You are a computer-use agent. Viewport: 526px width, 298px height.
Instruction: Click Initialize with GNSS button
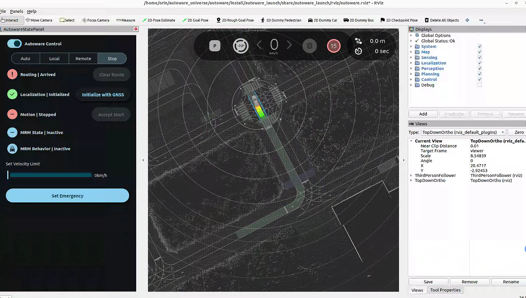(x=103, y=94)
